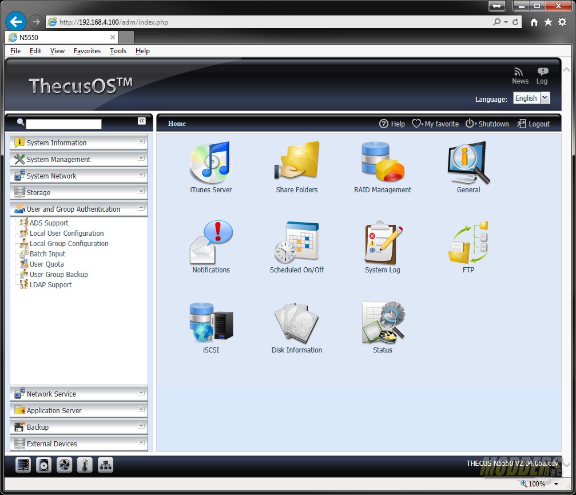Open the Tools menu
The width and height of the screenshot is (576, 495).
(x=118, y=51)
